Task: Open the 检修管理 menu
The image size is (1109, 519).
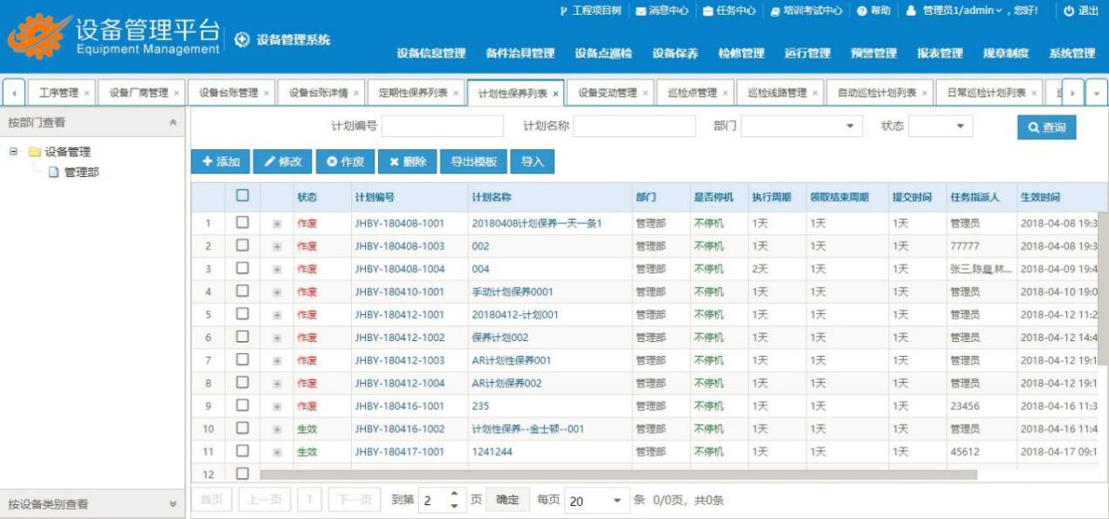Action: pos(740,53)
